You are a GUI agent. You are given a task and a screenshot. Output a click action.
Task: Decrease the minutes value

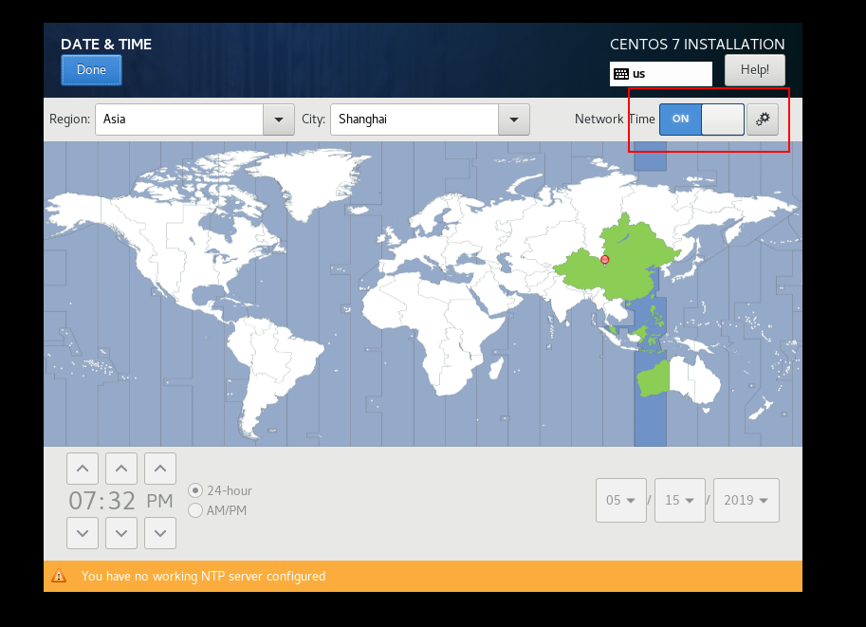click(x=121, y=533)
